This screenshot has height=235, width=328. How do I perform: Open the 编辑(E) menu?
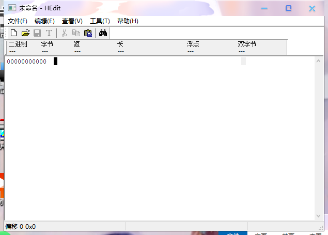tap(44, 21)
